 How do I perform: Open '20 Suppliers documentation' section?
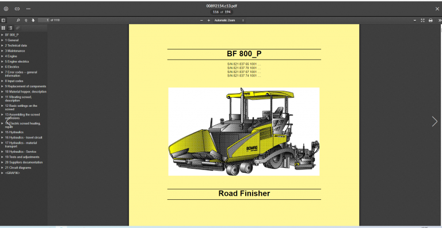pos(24,162)
